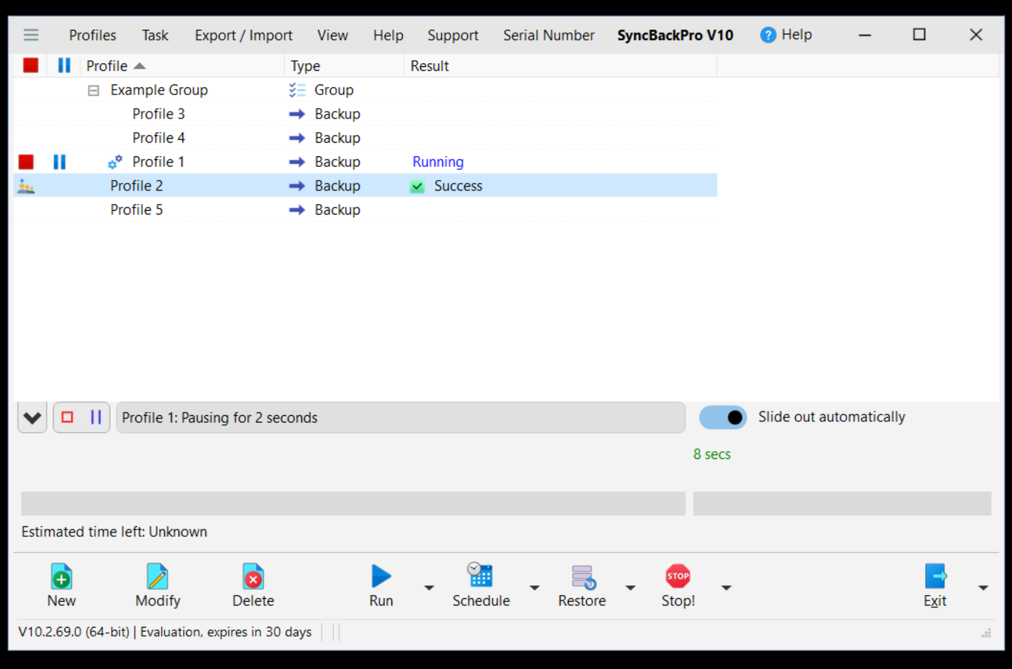The height and width of the screenshot is (669, 1012).
Task: Open the Schedule dropdown arrow
Action: pos(534,587)
